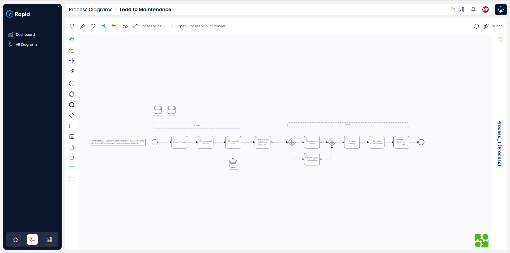Launch the process

(x=493, y=26)
